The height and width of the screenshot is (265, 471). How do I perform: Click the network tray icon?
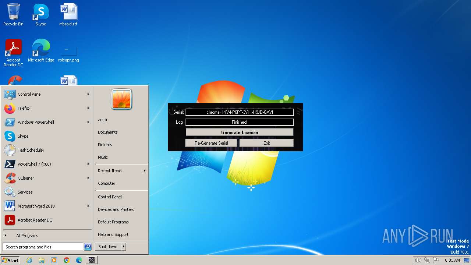(x=427, y=260)
